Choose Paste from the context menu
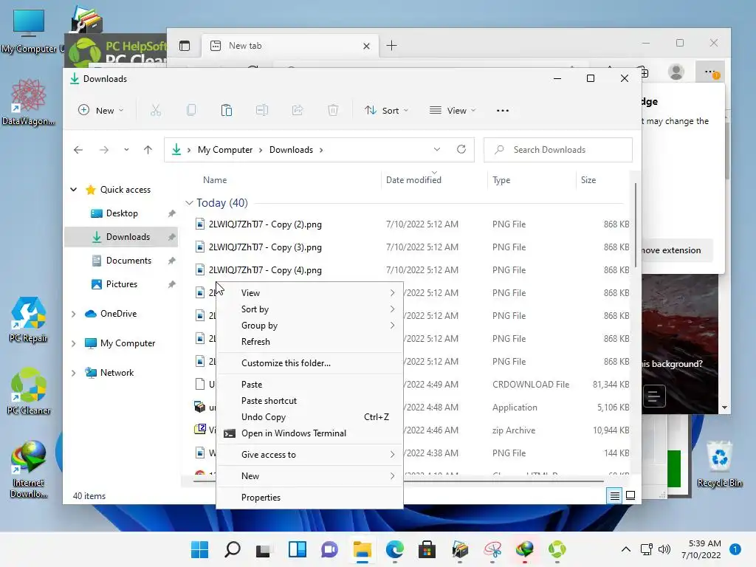This screenshot has width=756, height=567. pos(309,384)
